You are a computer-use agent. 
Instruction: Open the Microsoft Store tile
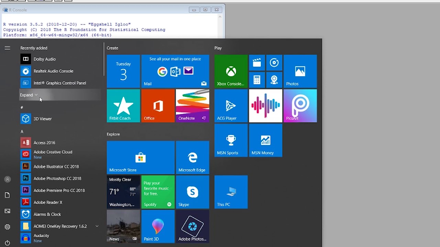[x=141, y=157]
